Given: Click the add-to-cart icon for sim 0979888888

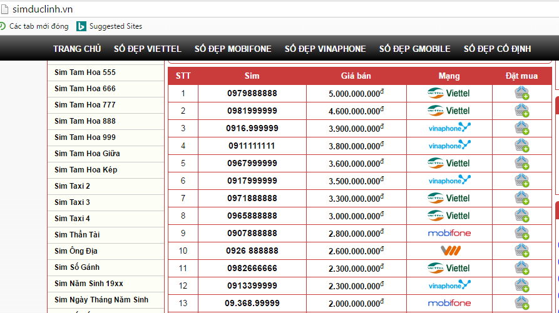Looking at the screenshot, I should (x=521, y=94).
